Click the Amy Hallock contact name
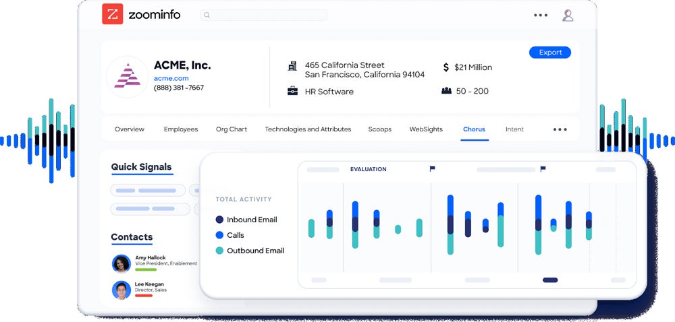 (x=151, y=257)
